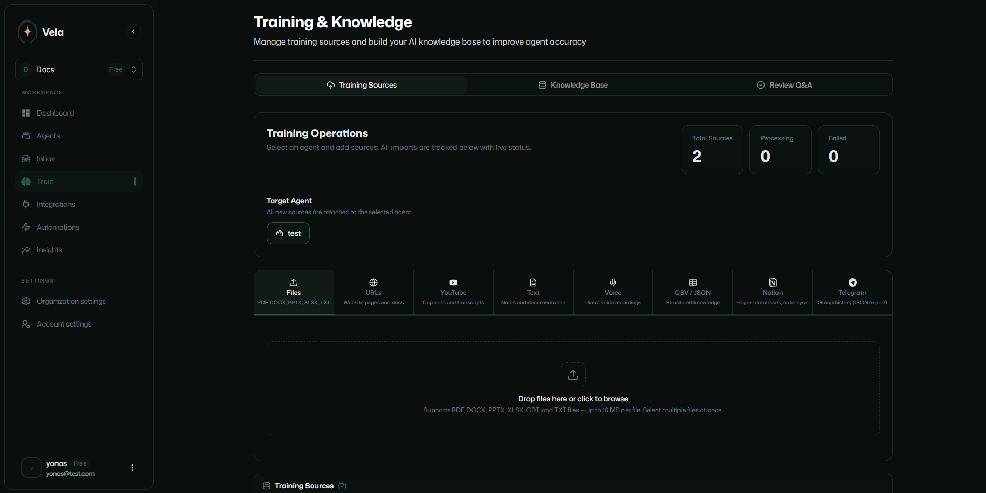Image resolution: width=986 pixels, height=493 pixels.
Task: Select the test target agent
Action: (x=288, y=233)
